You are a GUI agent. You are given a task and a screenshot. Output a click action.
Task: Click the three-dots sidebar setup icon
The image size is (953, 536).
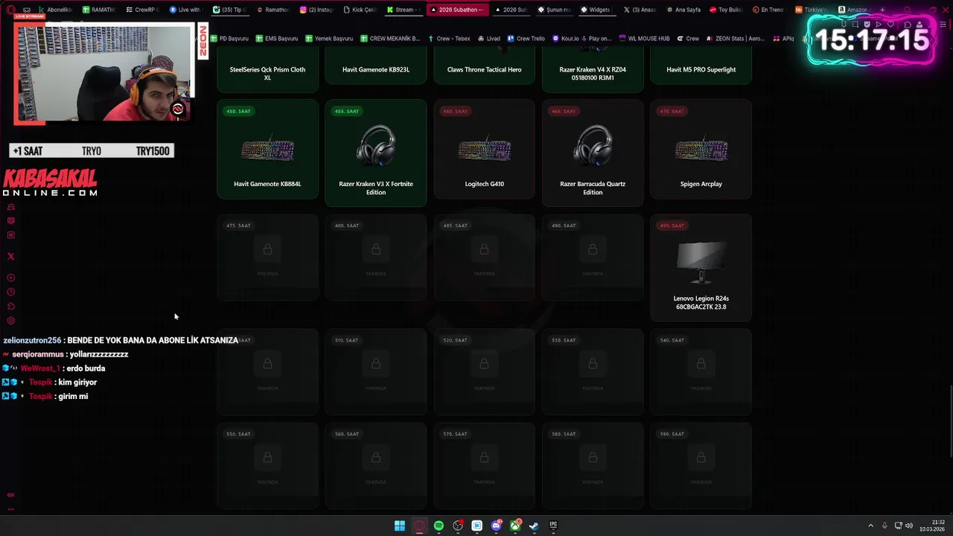click(x=10, y=509)
